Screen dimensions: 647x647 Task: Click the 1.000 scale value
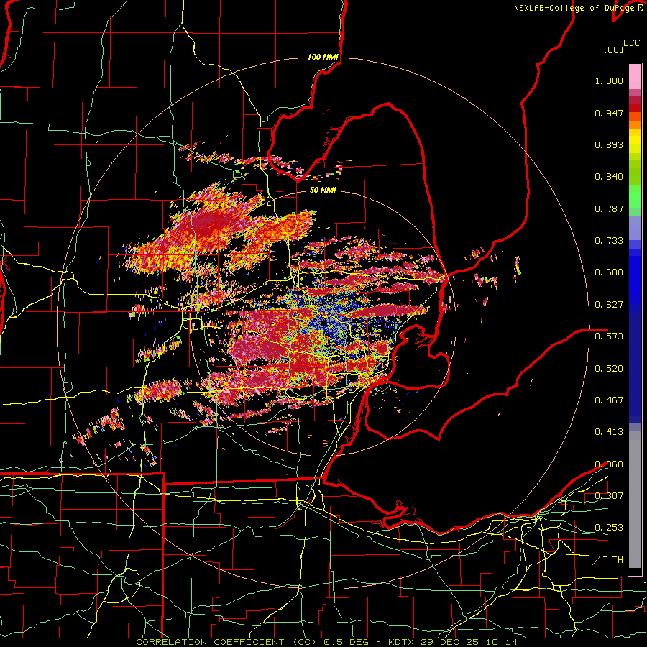click(609, 81)
